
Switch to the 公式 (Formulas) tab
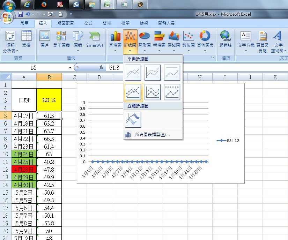(88, 23)
